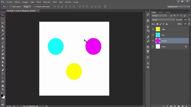Select the Ellipse shape tool

[x=3, y=82]
